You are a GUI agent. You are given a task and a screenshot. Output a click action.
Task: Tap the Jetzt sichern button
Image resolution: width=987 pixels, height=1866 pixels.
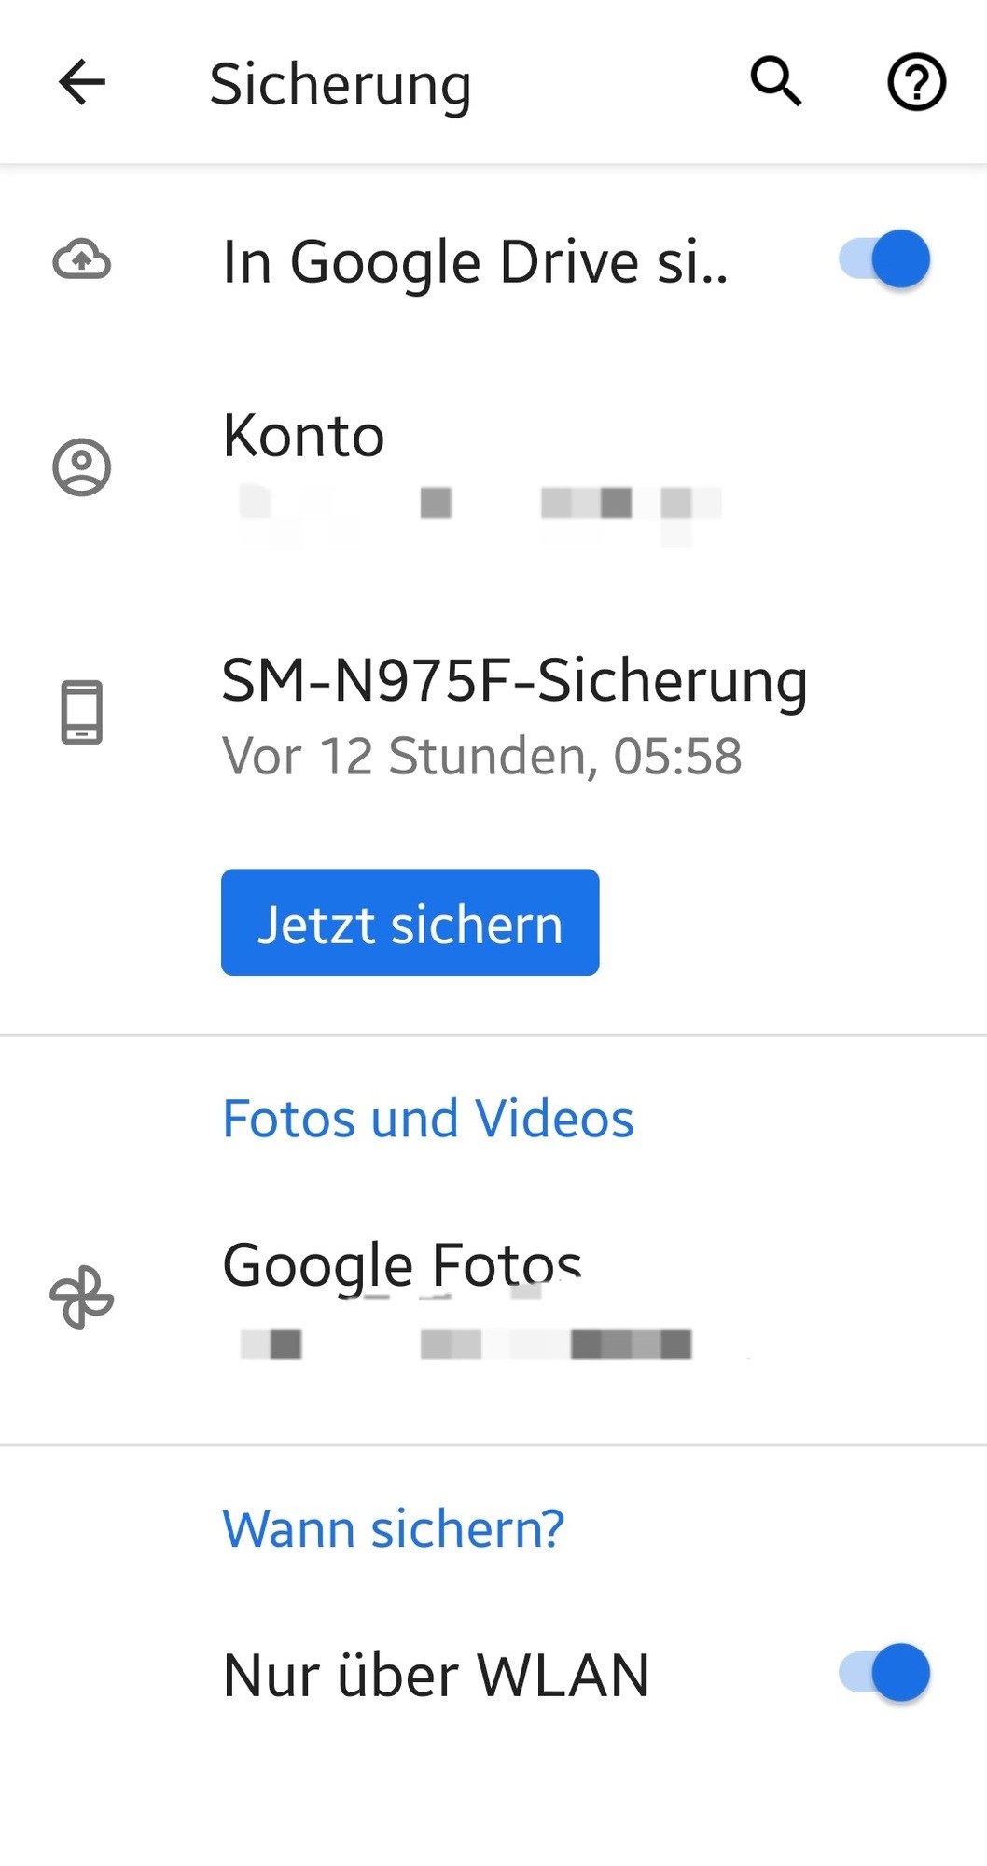[410, 923]
